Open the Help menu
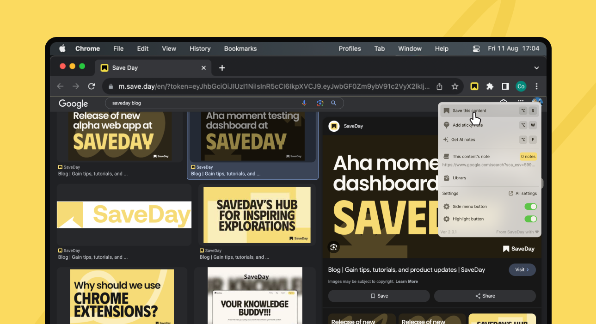The width and height of the screenshot is (596, 324). [442, 49]
